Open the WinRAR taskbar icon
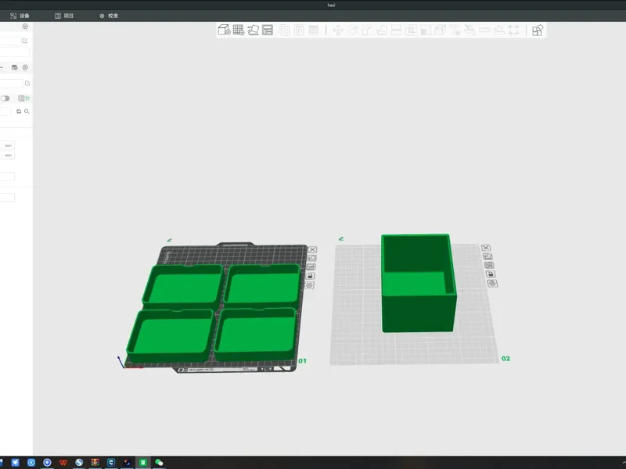Image resolution: width=626 pixels, height=469 pixels. [95, 462]
